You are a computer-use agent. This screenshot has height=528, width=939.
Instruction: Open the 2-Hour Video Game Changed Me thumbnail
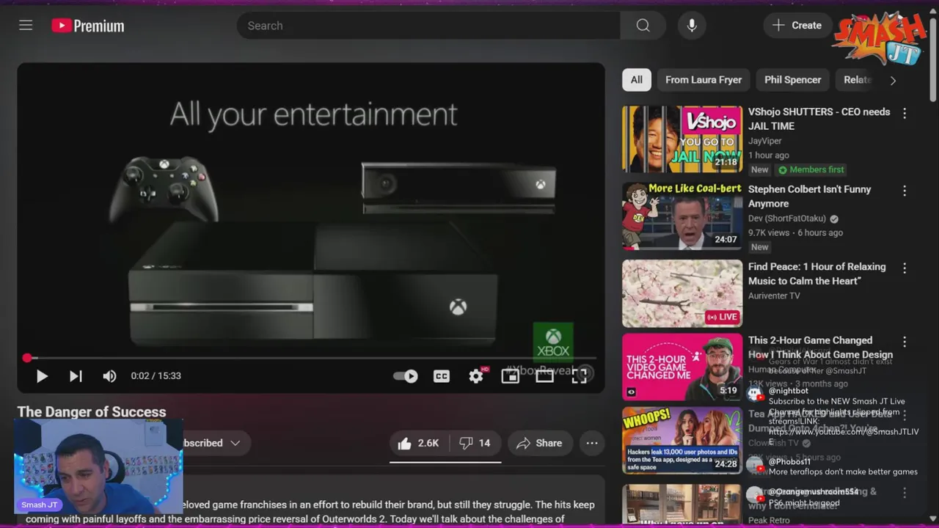(x=682, y=367)
